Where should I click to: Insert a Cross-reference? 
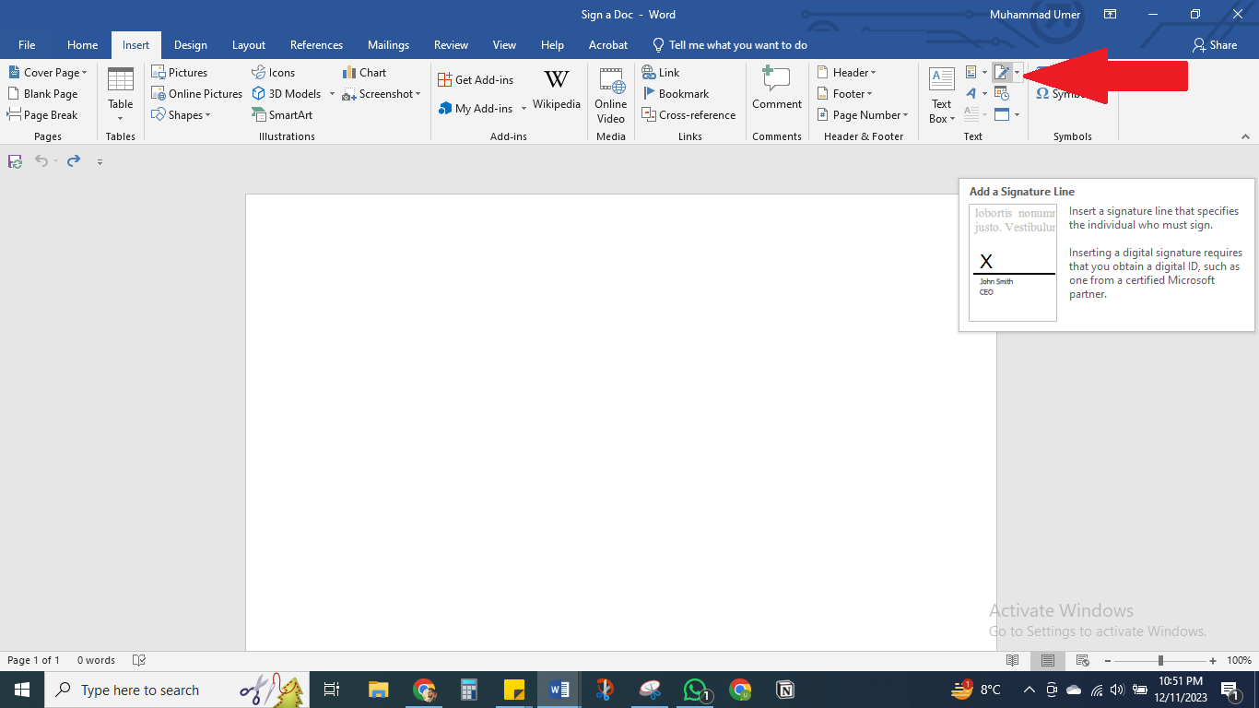(689, 114)
